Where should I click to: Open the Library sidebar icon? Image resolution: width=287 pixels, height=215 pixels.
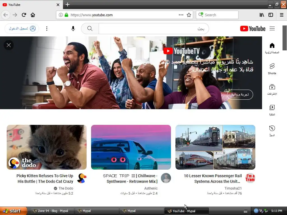(x=262, y=15)
